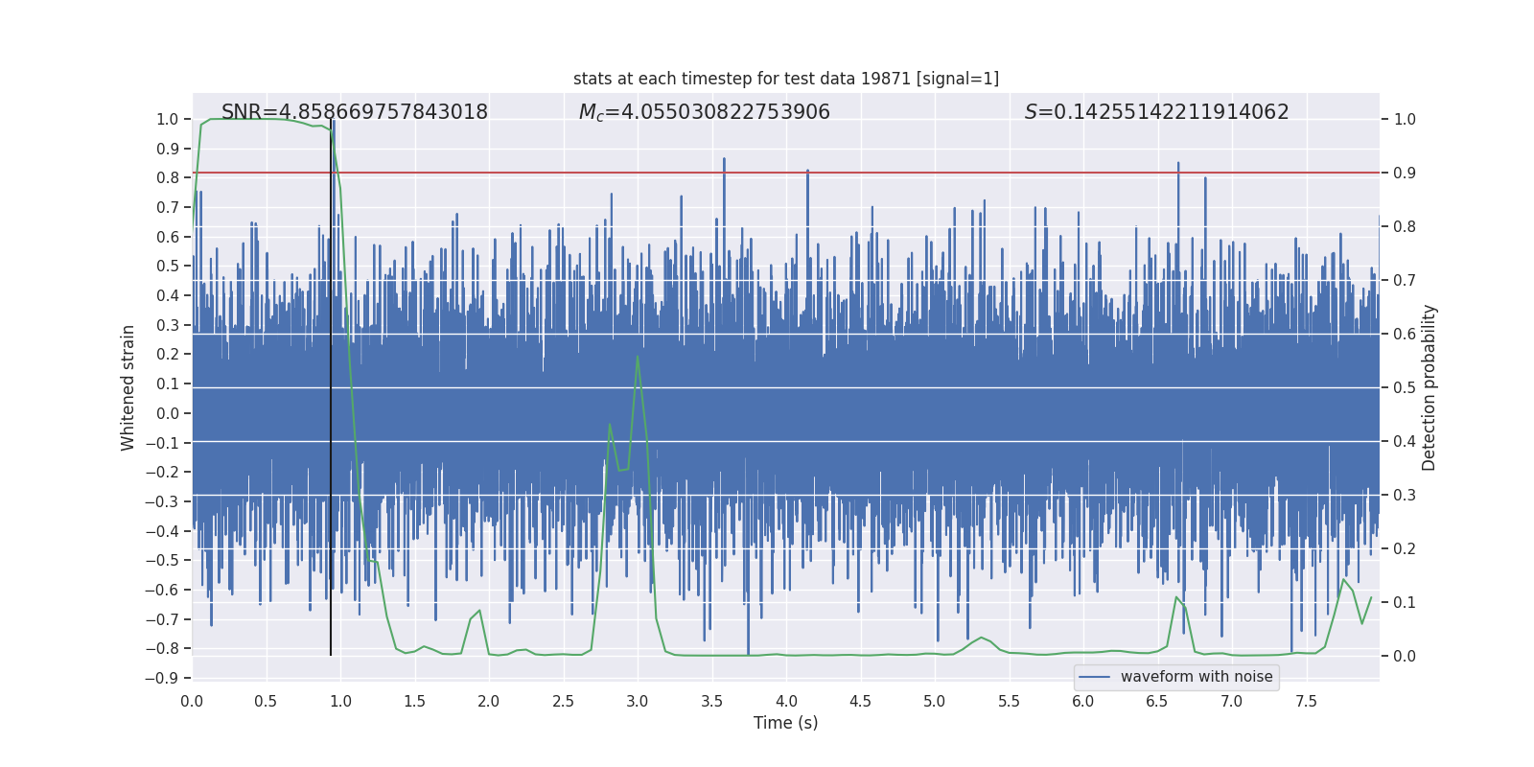Click the 7.5 tick label on time axis
The image size is (1534, 767).
[1306, 702]
